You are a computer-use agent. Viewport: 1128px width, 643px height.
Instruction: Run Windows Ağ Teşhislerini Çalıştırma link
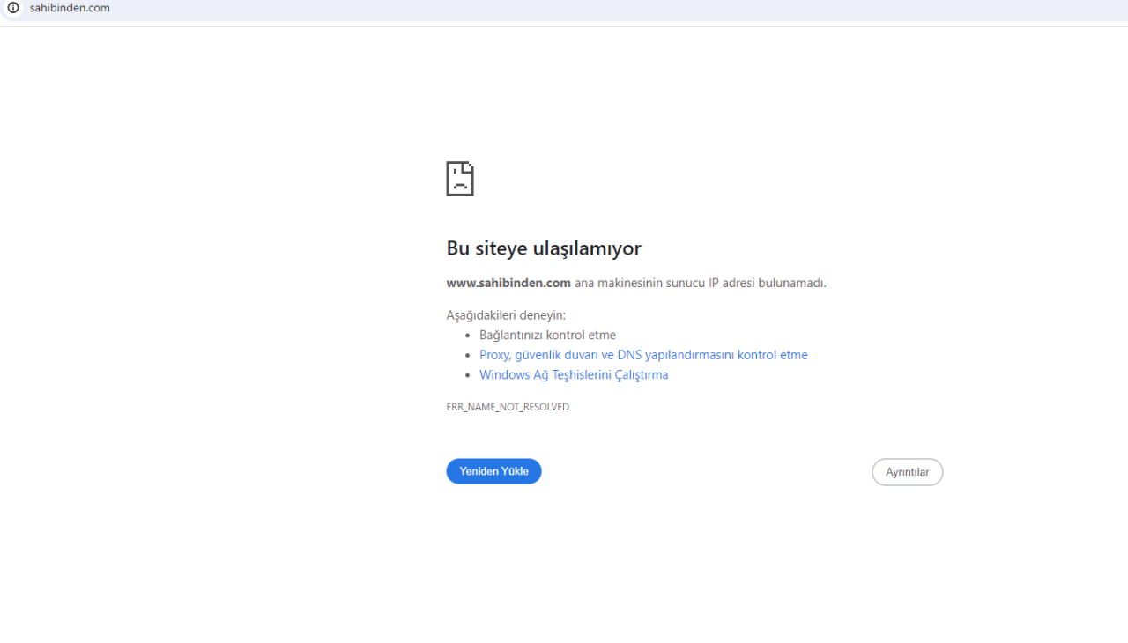point(574,374)
